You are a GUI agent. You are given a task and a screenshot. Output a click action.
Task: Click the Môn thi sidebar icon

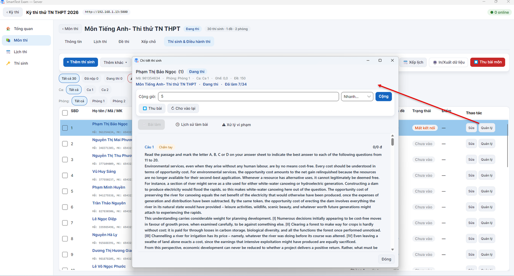[x=8, y=40]
